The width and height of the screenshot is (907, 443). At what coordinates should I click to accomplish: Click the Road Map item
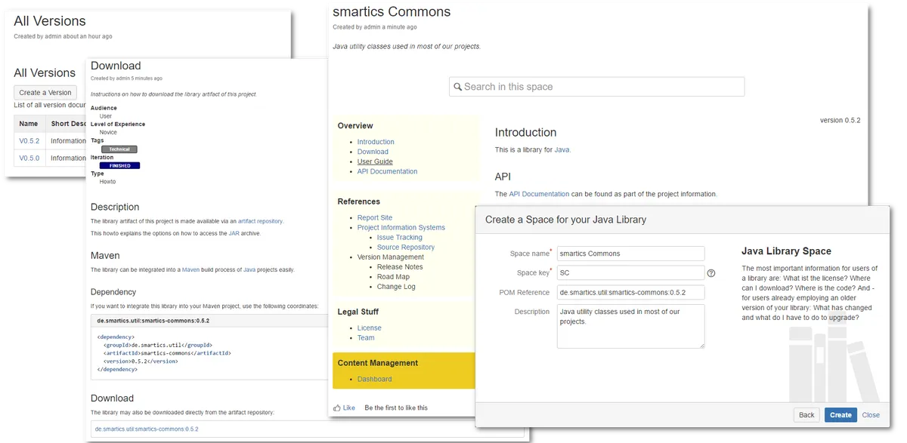pos(393,277)
